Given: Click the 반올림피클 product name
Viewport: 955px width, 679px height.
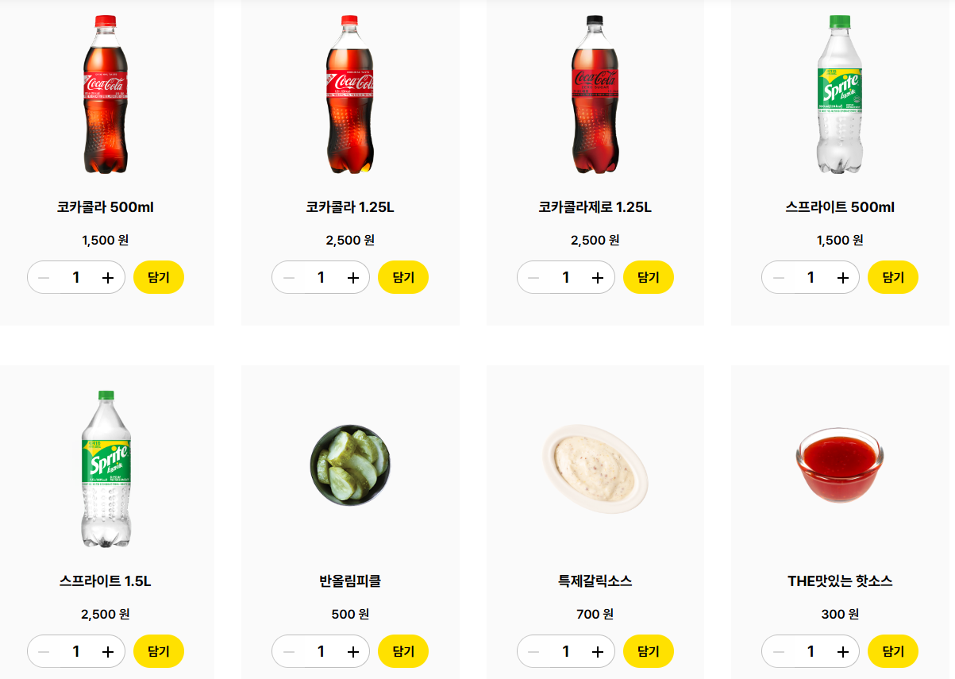Looking at the screenshot, I should [x=350, y=581].
